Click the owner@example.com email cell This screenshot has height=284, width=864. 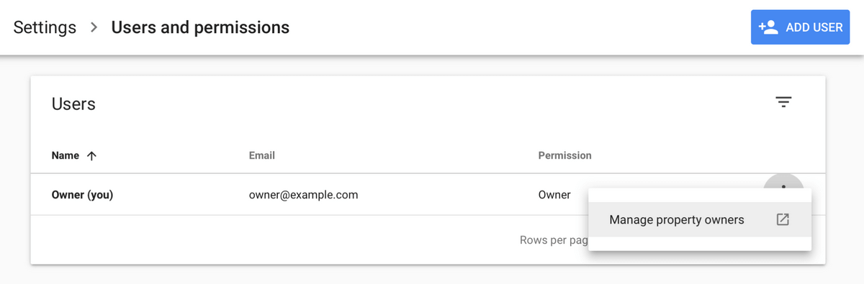coord(304,195)
